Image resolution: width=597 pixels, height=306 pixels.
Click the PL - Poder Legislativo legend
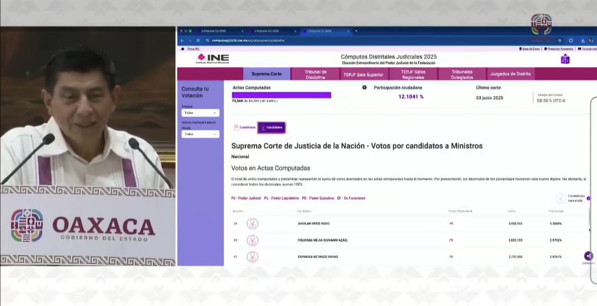point(281,198)
